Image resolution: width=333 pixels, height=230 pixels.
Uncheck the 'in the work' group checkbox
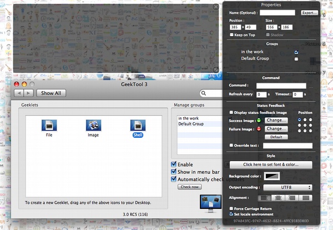pos(296,52)
